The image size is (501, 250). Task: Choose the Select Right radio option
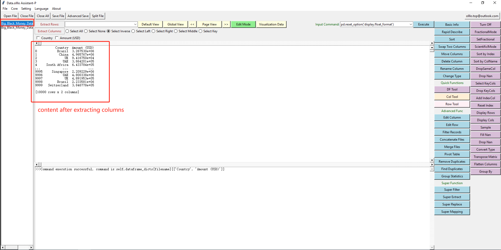coord(154,31)
